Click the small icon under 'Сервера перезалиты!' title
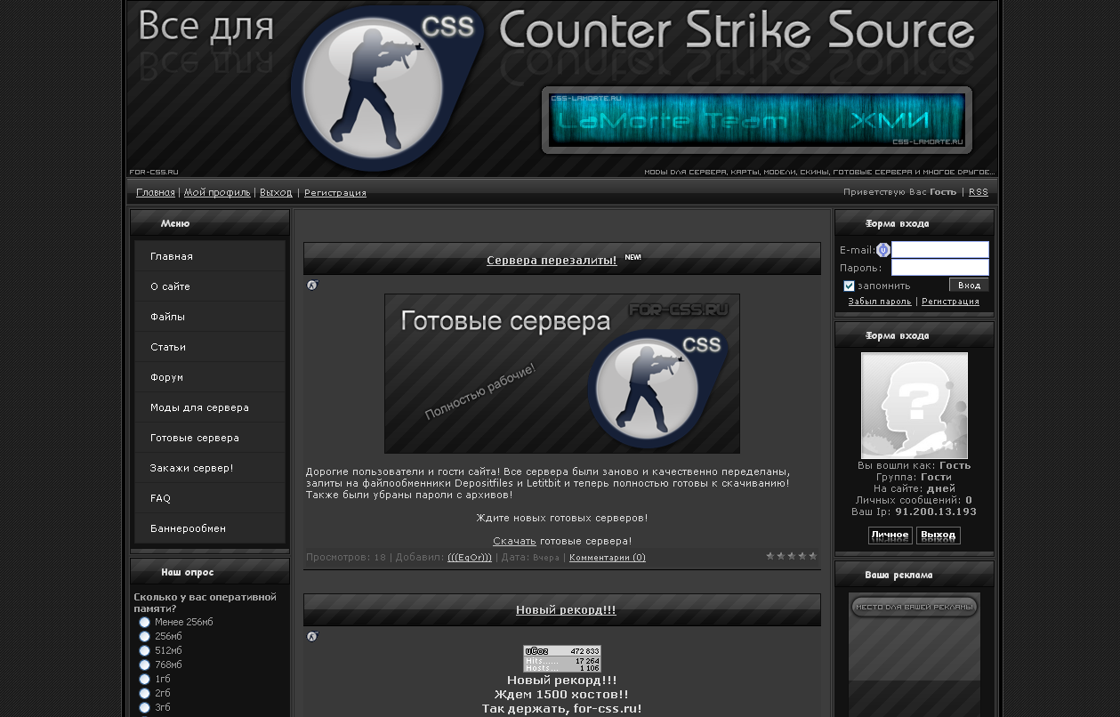This screenshot has width=1120, height=717. pos(312,285)
